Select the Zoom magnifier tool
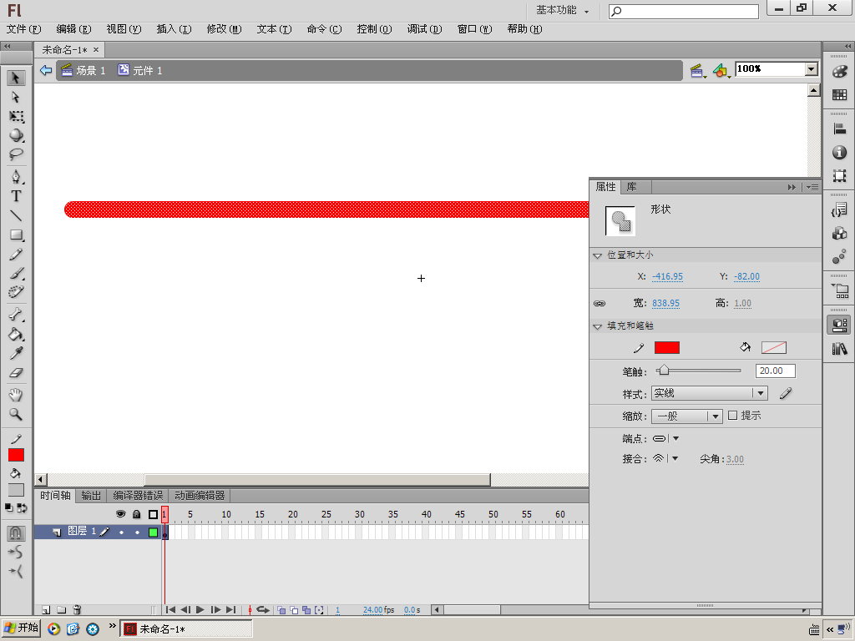This screenshot has width=855, height=641. click(x=16, y=414)
